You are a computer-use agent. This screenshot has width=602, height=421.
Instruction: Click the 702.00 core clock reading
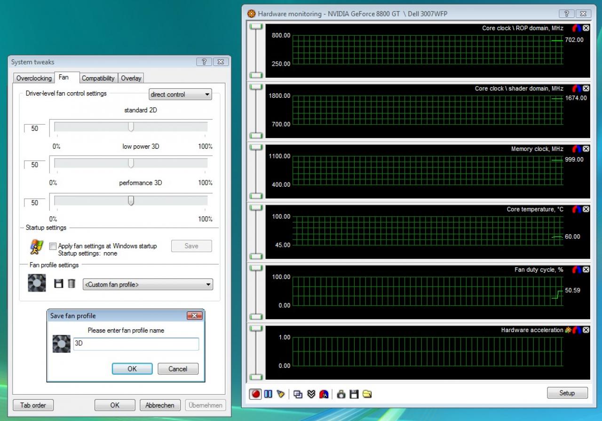574,40
